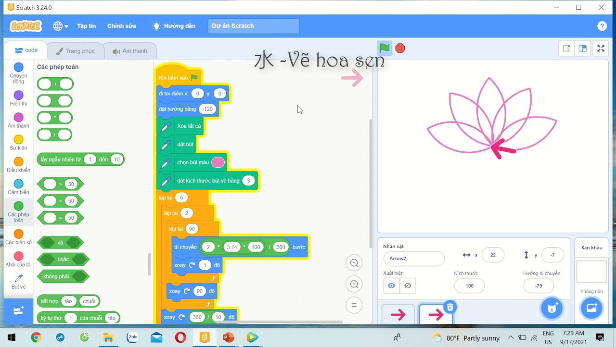Hide the sprite with crossed eye icon

(408, 286)
